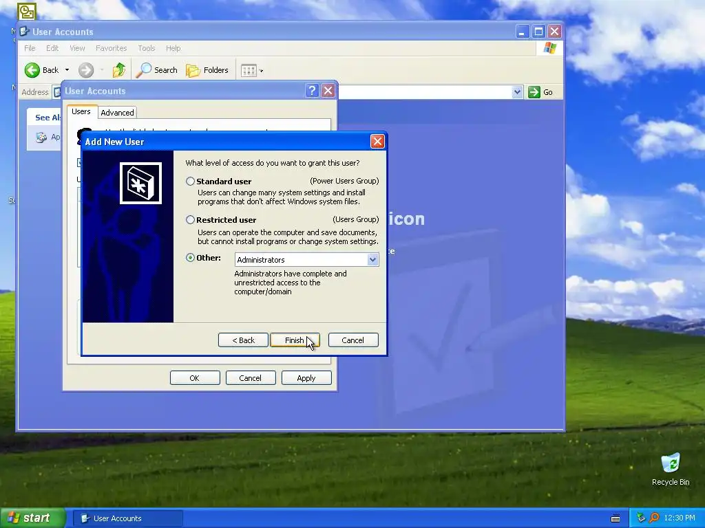Open the View menu
Viewport: 705px width, 528px height.
[x=77, y=48]
